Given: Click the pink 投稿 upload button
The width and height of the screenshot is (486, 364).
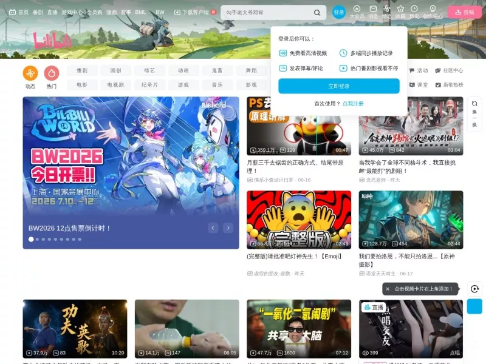Looking at the screenshot, I should 464,12.
